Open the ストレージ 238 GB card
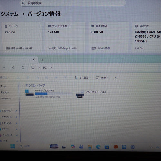Viewport: 161px width, 161px height. (x=22, y=37)
